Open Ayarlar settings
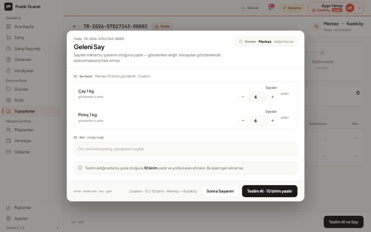The height and width of the screenshot is (232, 371). 32,218
